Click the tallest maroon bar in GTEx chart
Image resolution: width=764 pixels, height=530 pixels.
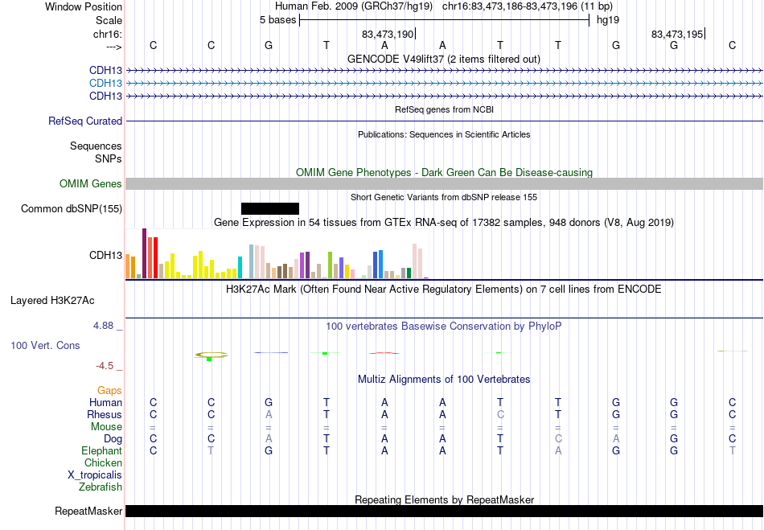coord(144,253)
